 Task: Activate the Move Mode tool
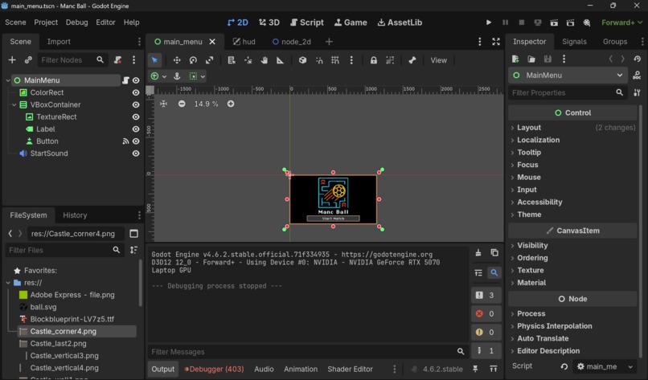pos(177,60)
